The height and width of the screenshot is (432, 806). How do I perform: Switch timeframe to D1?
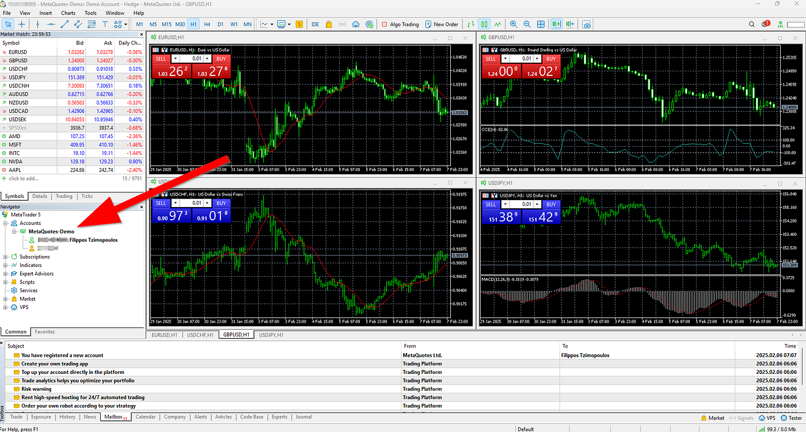[220, 24]
